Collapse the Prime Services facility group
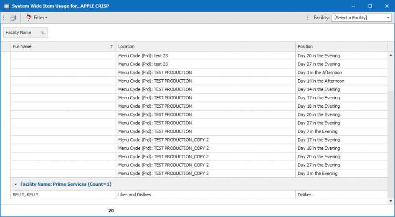 pos(15,184)
